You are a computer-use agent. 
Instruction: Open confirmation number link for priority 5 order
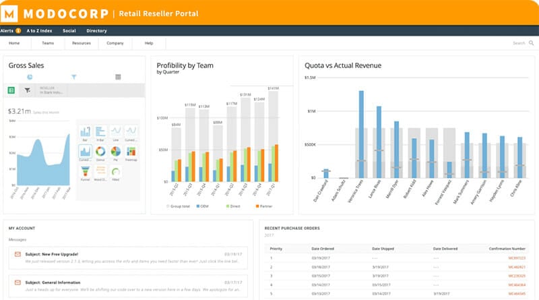point(517,294)
